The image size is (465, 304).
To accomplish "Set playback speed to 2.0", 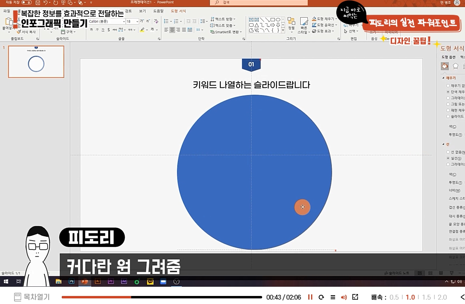I will [x=442, y=297].
